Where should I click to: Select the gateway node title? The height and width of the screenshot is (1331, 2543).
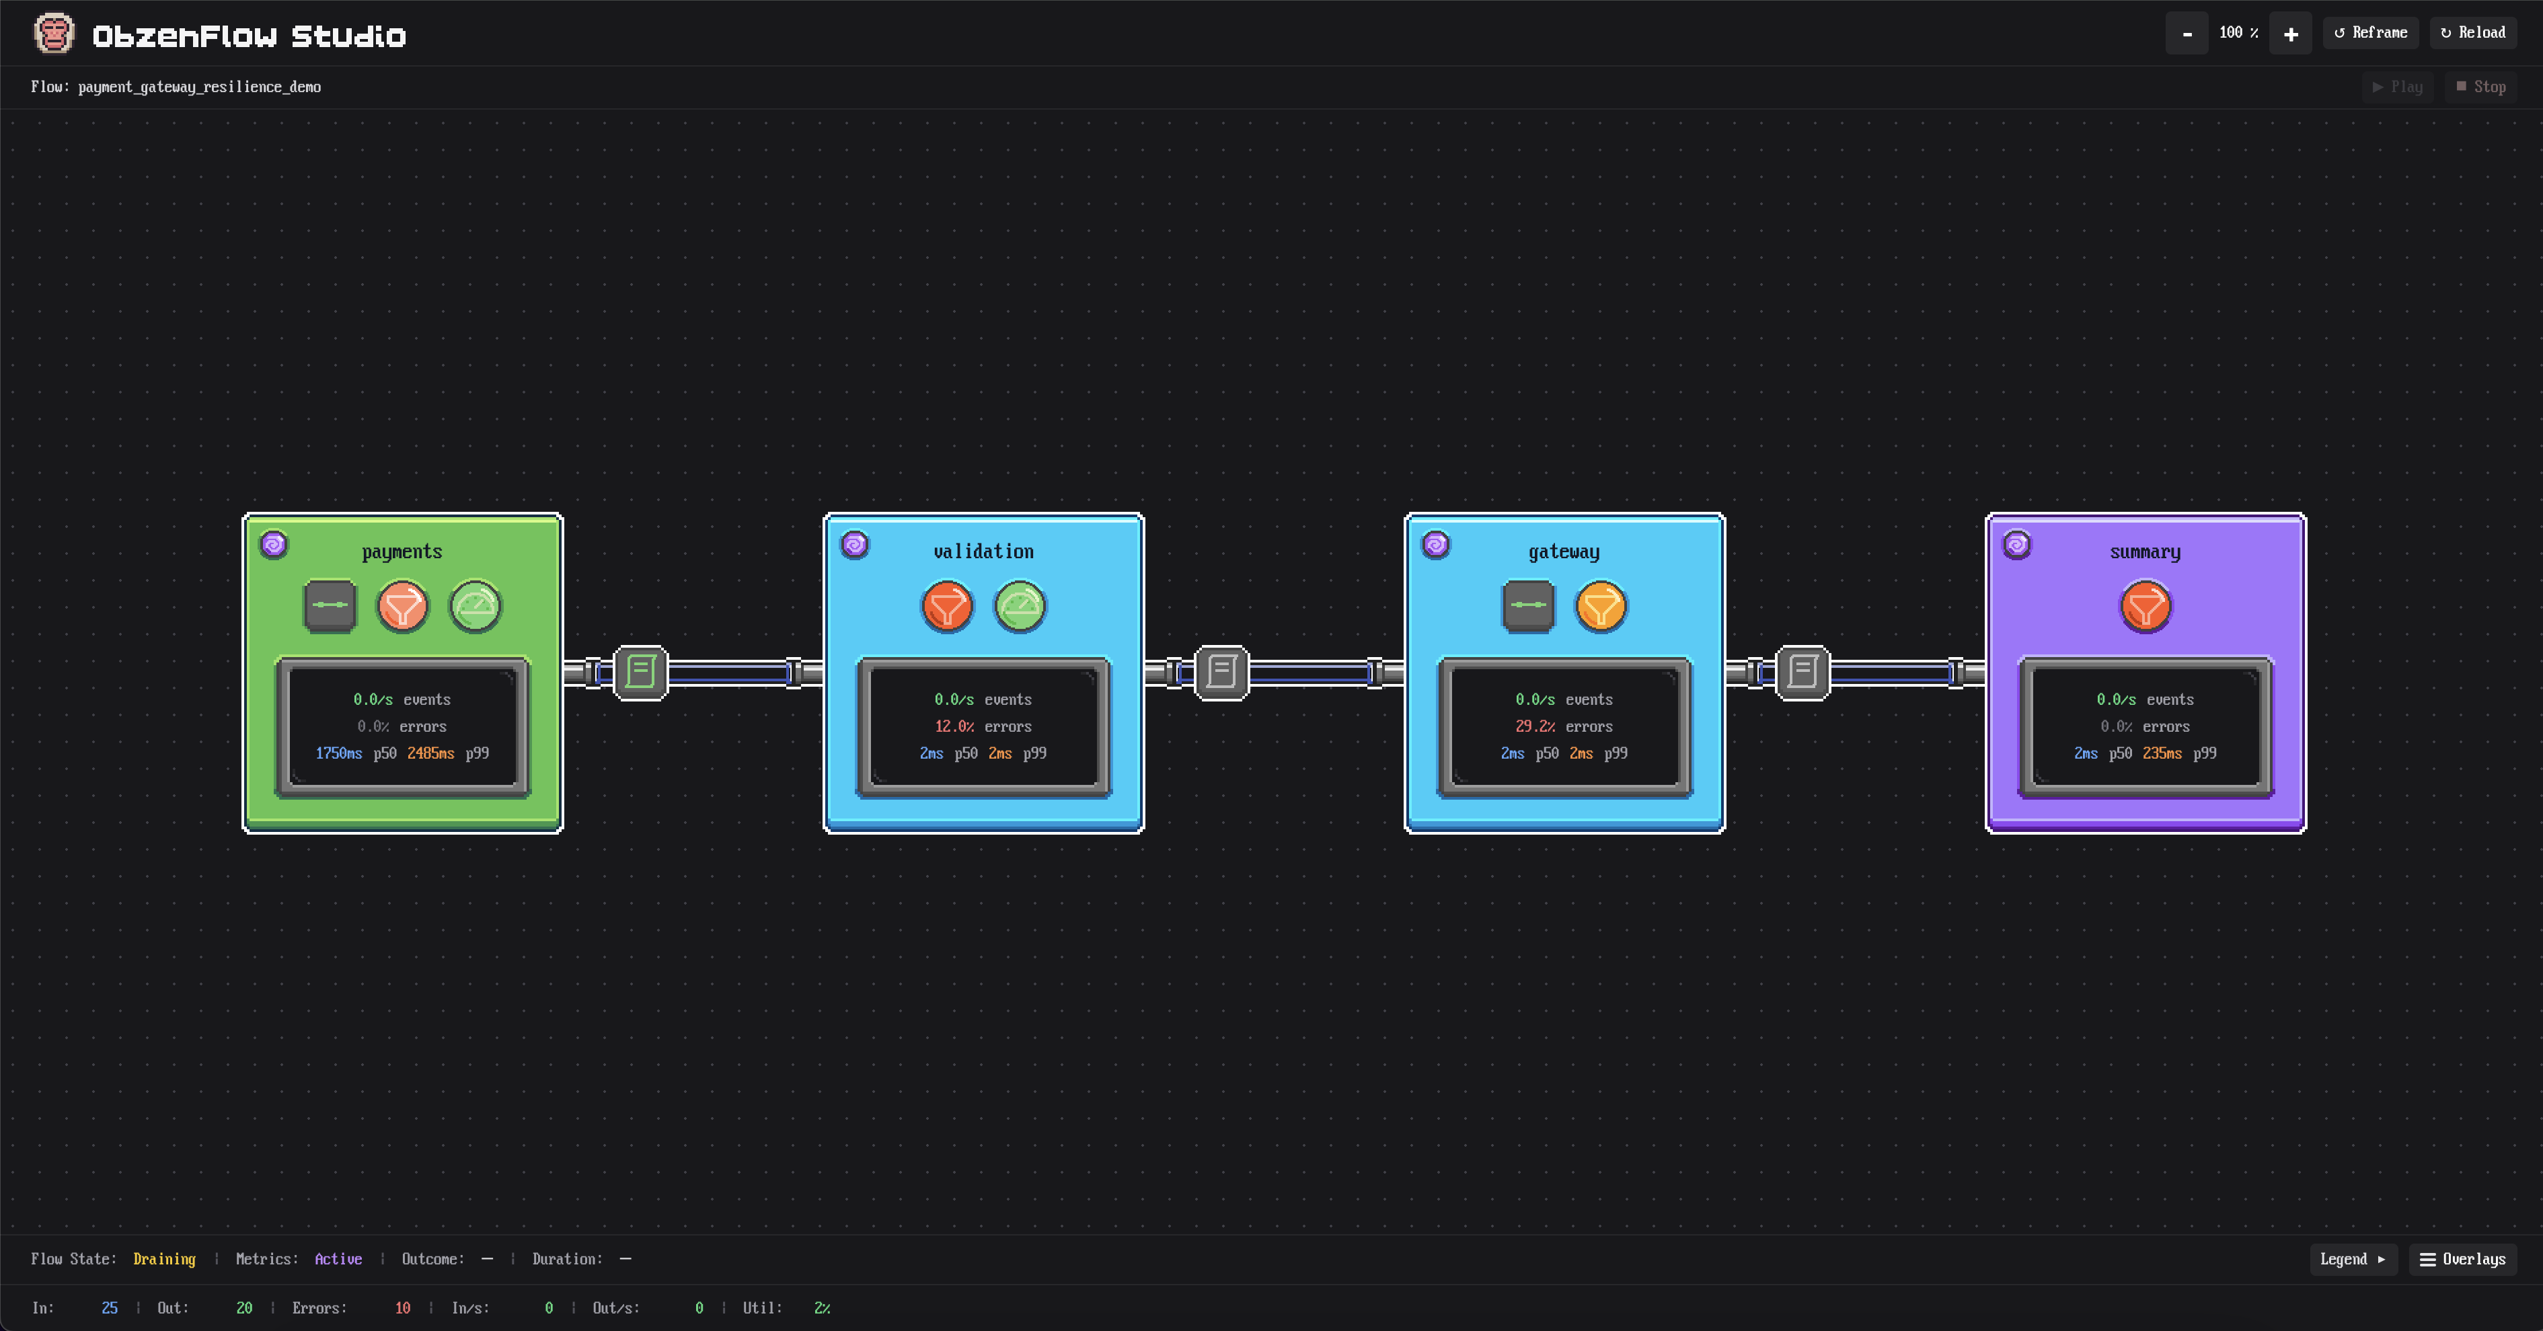[1564, 552]
